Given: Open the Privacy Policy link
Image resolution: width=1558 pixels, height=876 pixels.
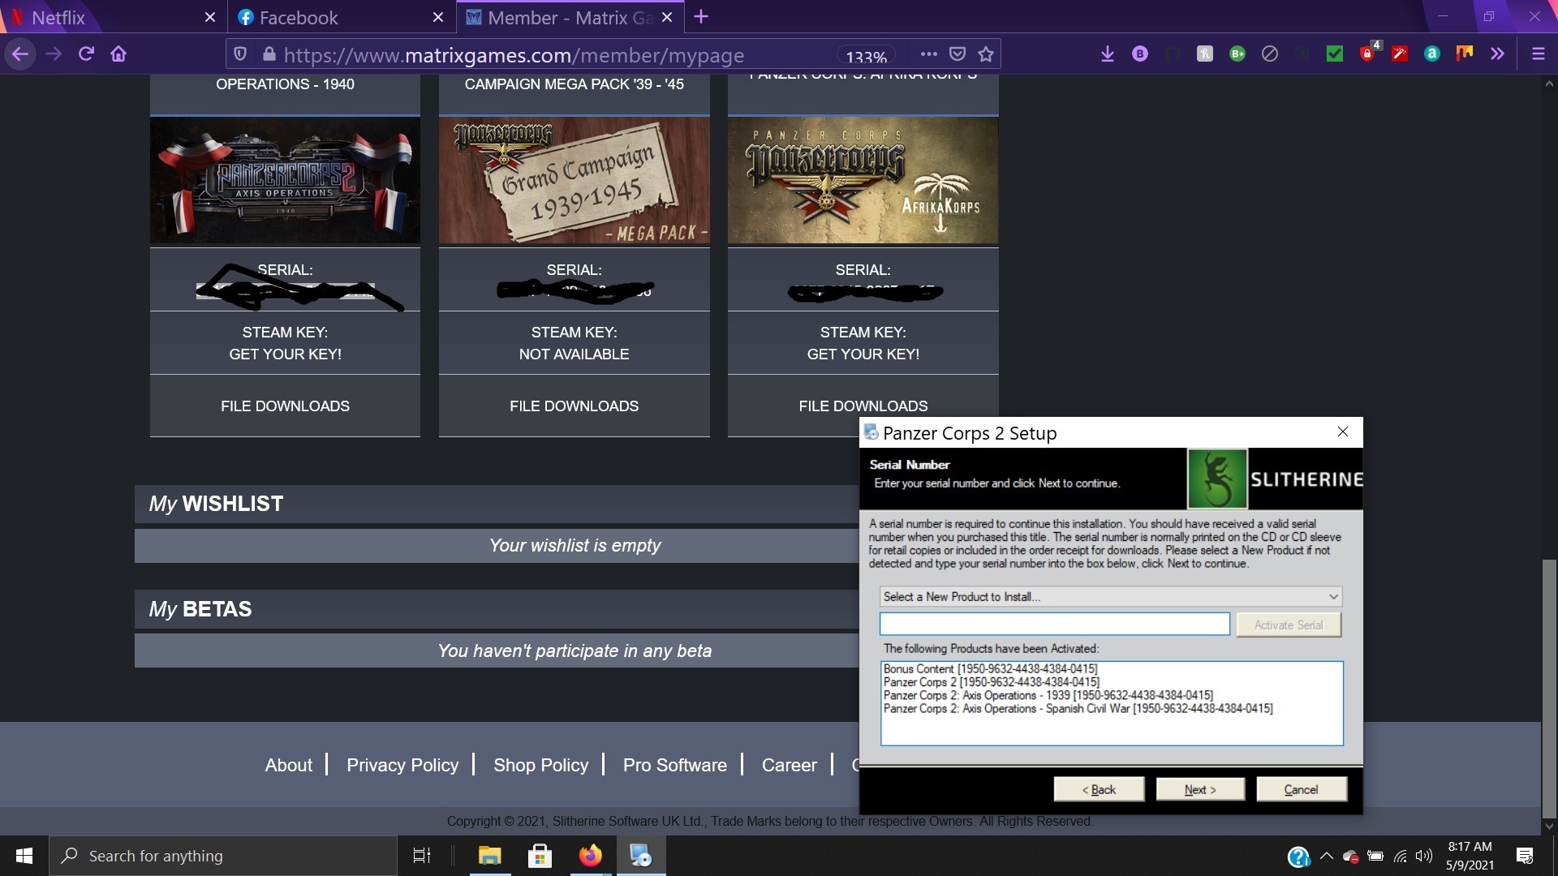Looking at the screenshot, I should [402, 765].
